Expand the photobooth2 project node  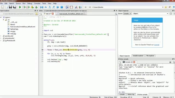coord(1,38)
